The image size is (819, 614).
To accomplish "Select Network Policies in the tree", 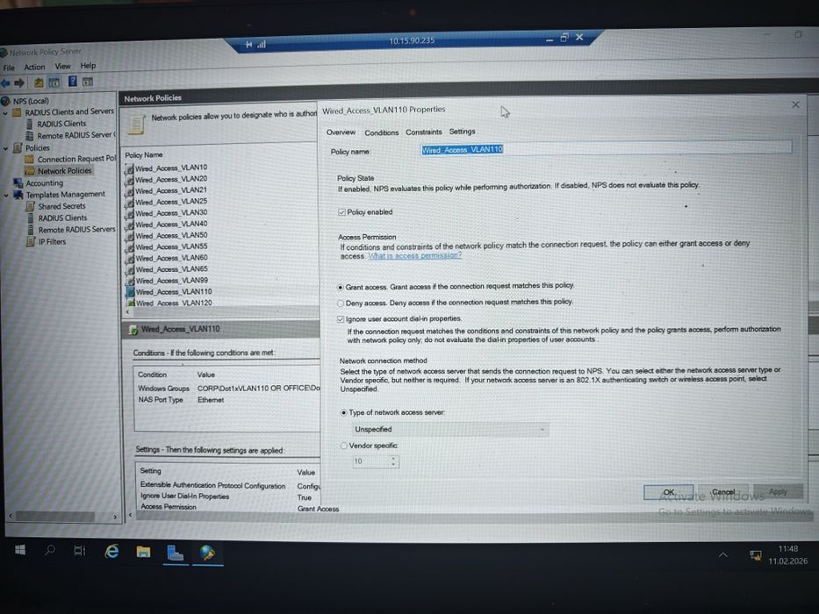I will (64, 171).
